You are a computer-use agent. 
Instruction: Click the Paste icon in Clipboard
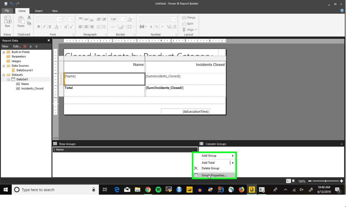pyautogui.click(x=21, y=21)
